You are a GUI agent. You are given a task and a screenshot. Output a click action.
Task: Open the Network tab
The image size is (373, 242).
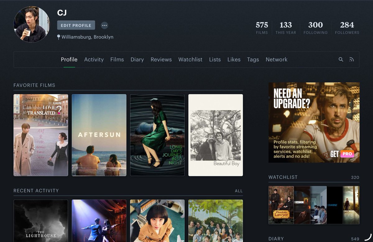[x=277, y=59]
